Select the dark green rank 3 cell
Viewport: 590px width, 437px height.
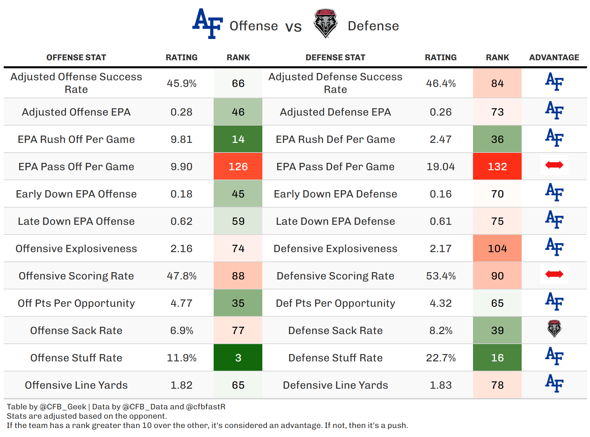tap(238, 358)
